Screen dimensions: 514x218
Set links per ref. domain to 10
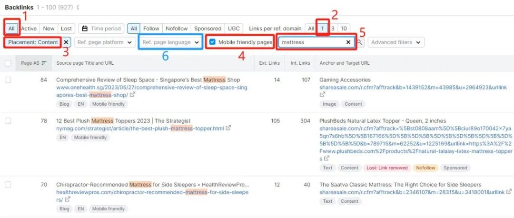[x=344, y=29]
